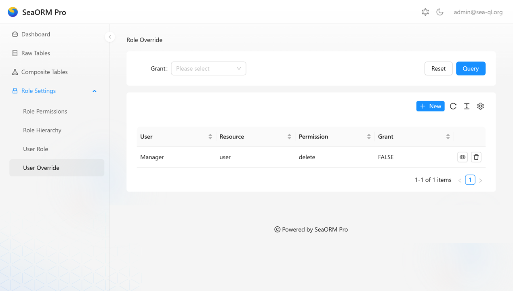Click the Query button
This screenshot has height=291, width=513.
pos(471,69)
